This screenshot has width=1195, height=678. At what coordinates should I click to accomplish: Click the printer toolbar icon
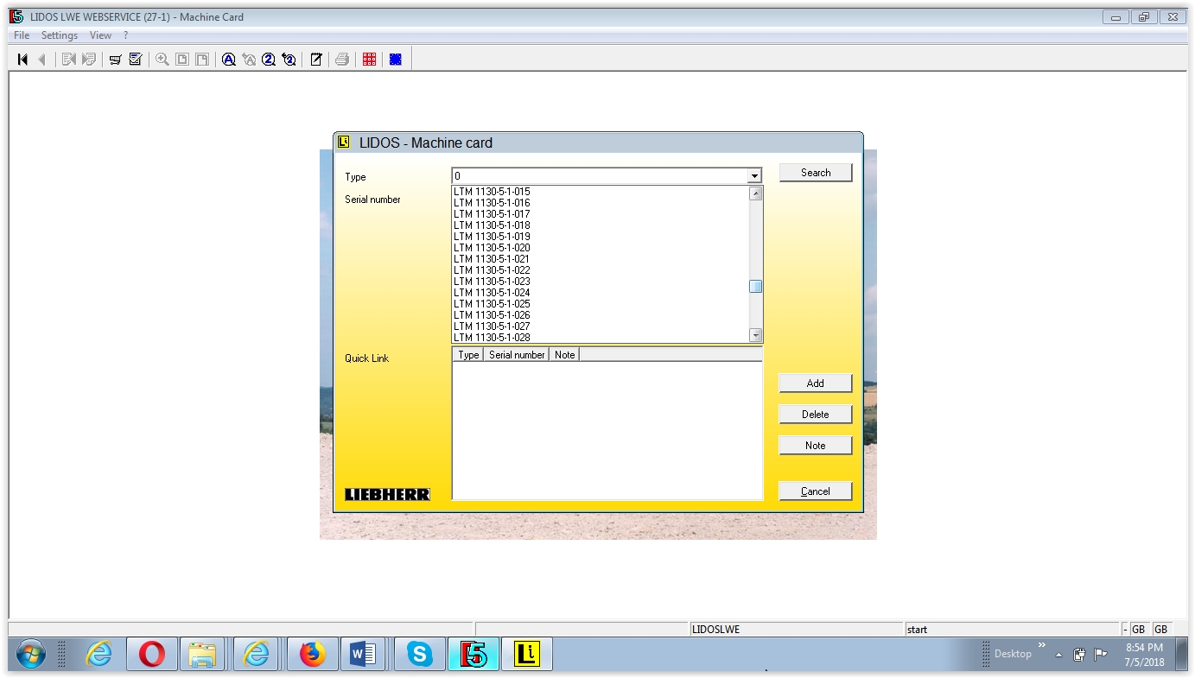(x=342, y=60)
